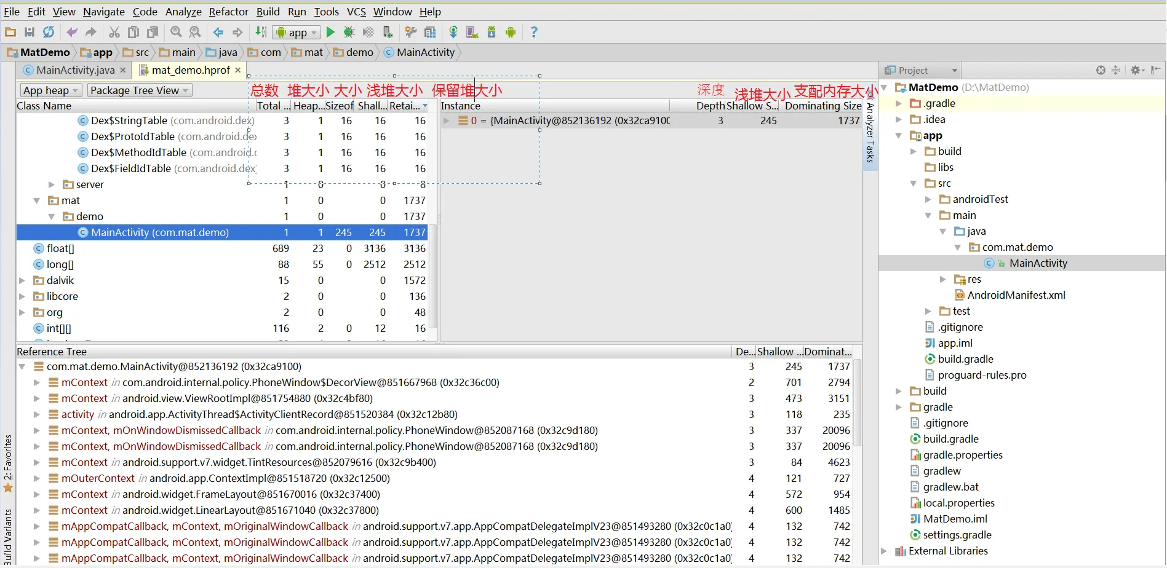Open the Project view selector dropdown
The height and width of the screenshot is (568, 1167).
point(920,70)
